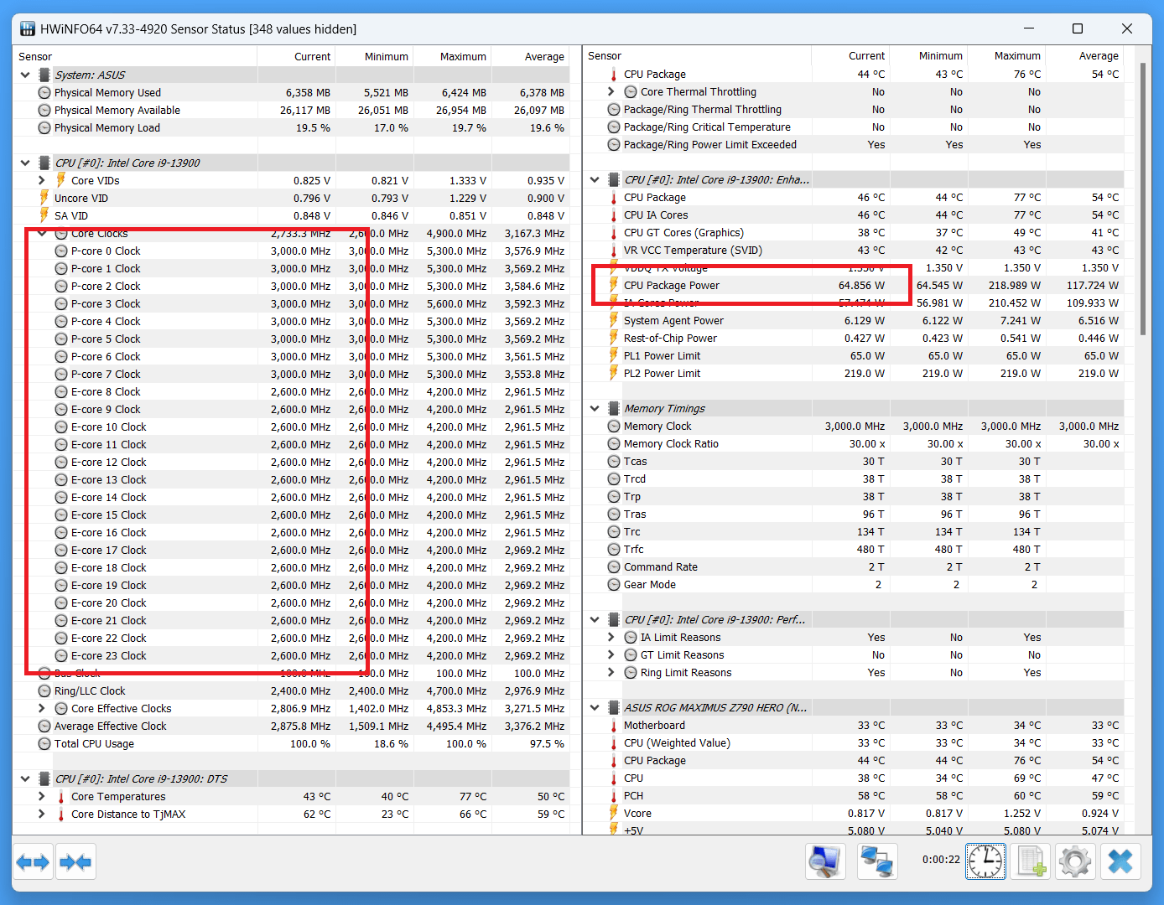Click the lightning icon beside System Agent Power
The width and height of the screenshot is (1164, 905).
click(614, 321)
